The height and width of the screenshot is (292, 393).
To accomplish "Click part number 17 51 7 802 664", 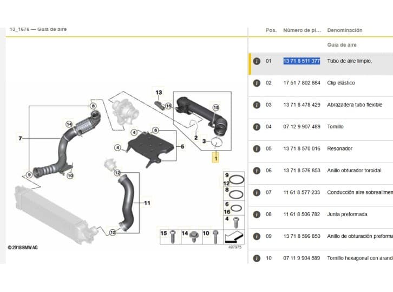I will (302, 83).
